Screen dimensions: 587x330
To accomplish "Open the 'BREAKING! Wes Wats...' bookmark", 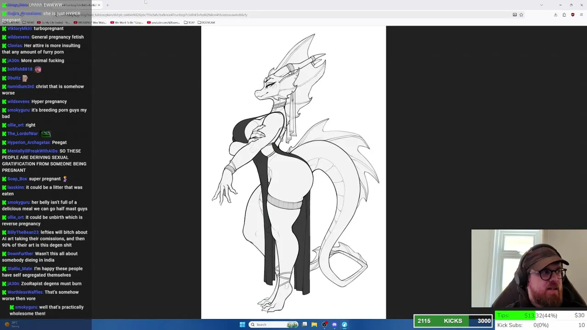I will tap(89, 22).
